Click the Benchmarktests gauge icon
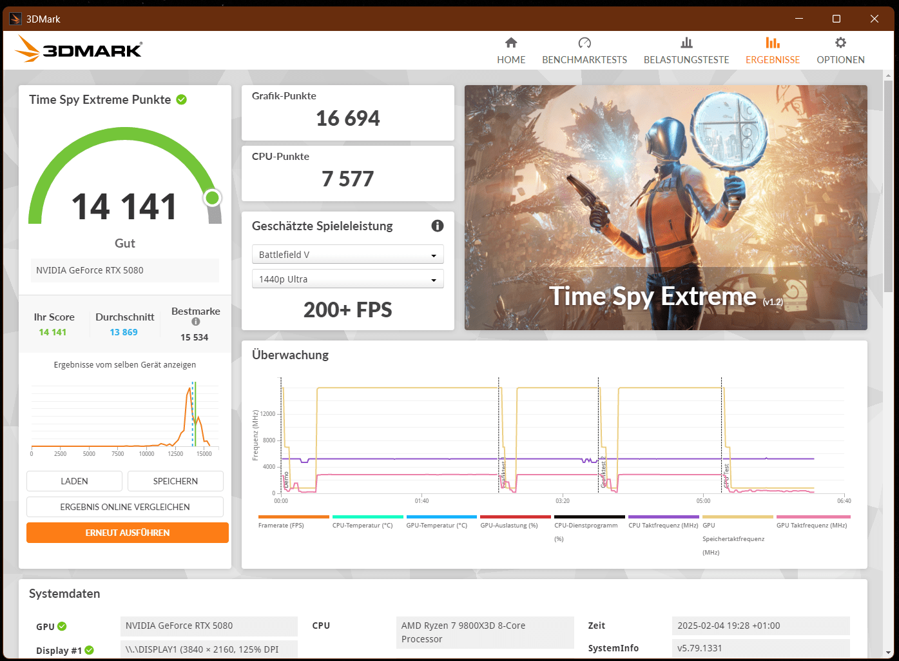Image resolution: width=899 pixels, height=661 pixels. pos(585,43)
